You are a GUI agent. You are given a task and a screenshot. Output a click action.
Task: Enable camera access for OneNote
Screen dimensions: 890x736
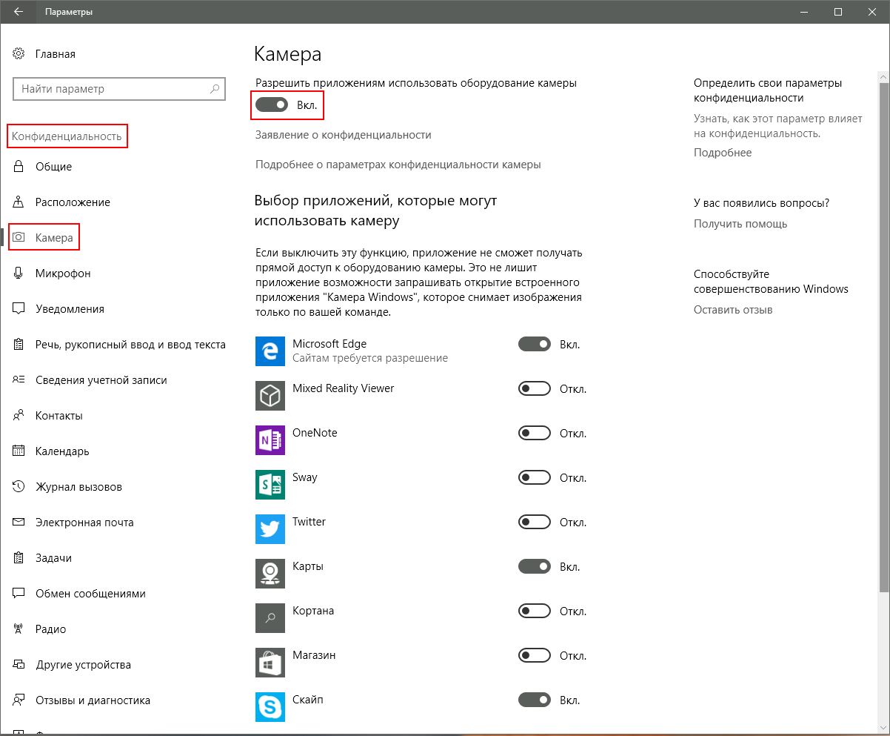[535, 433]
